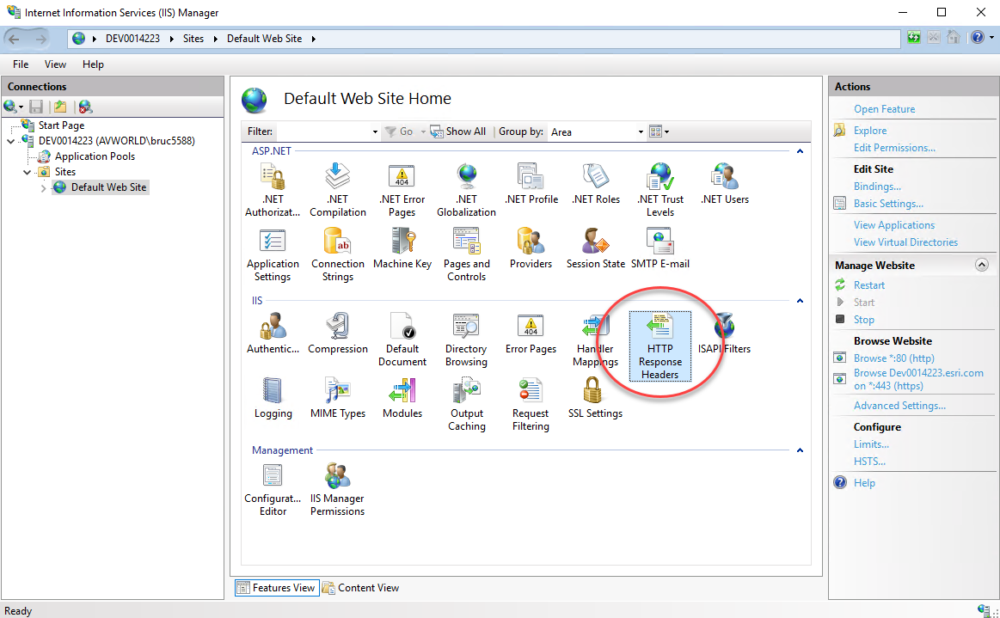Open the view mode dropdown icon
This screenshot has height=618, width=1000.
(659, 132)
